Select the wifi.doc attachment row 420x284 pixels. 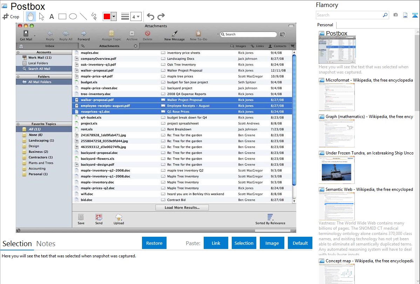(182, 194)
